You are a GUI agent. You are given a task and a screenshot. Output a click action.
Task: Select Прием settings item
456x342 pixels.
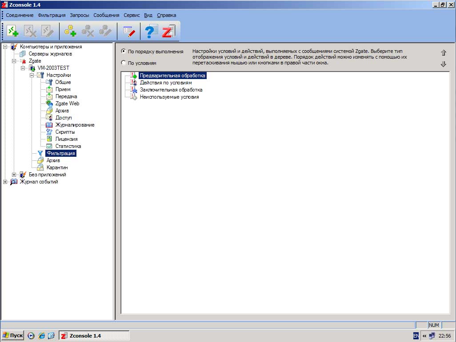[x=63, y=89]
